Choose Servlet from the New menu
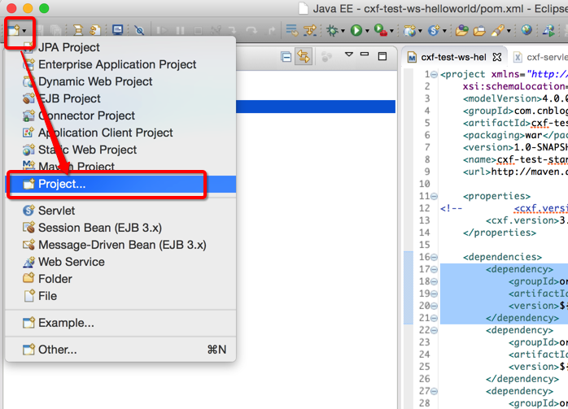The image size is (568, 409). pyautogui.click(x=120, y=211)
